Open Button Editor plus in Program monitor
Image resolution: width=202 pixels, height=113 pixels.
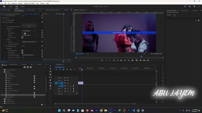163,61
